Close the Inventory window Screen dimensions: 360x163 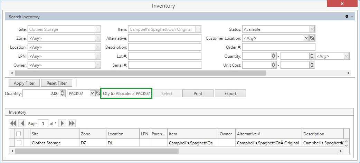pyautogui.click(x=342, y=4)
